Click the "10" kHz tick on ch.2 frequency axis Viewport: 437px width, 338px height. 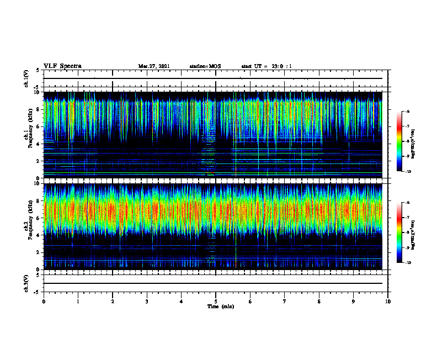(37, 183)
